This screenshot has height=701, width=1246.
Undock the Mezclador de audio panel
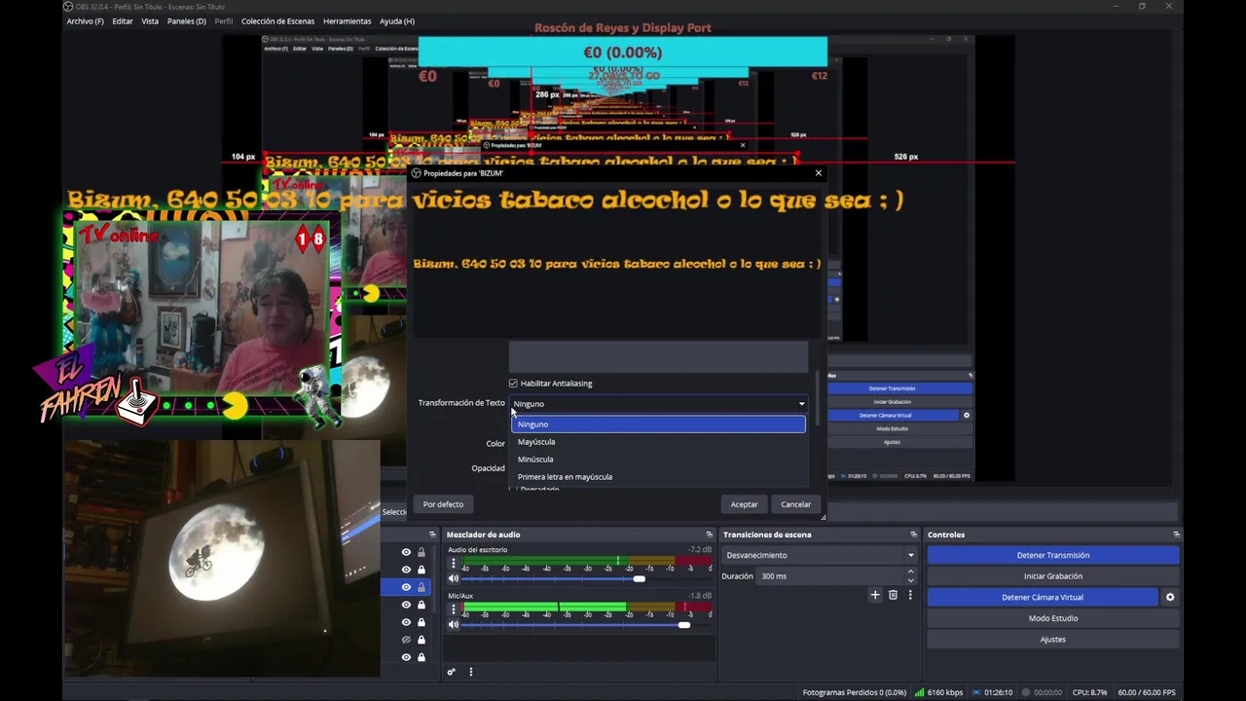click(x=709, y=535)
